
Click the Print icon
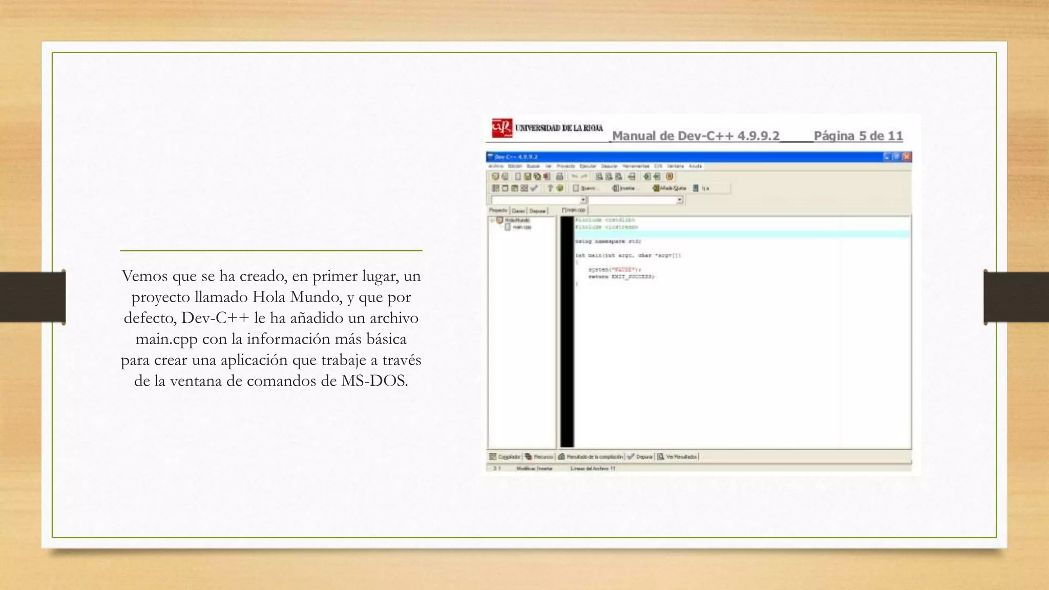point(559,176)
